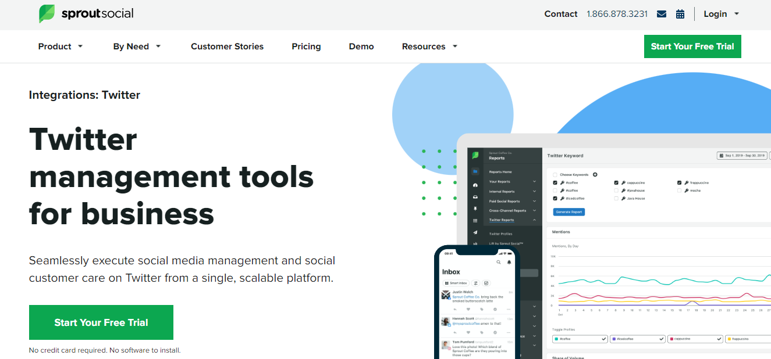Open the Pricing page
Screen dimensions: 771x359
306,46
